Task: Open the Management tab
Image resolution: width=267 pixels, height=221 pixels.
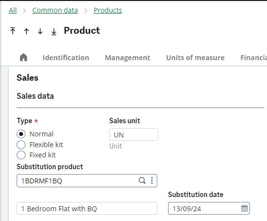Action: (127, 58)
